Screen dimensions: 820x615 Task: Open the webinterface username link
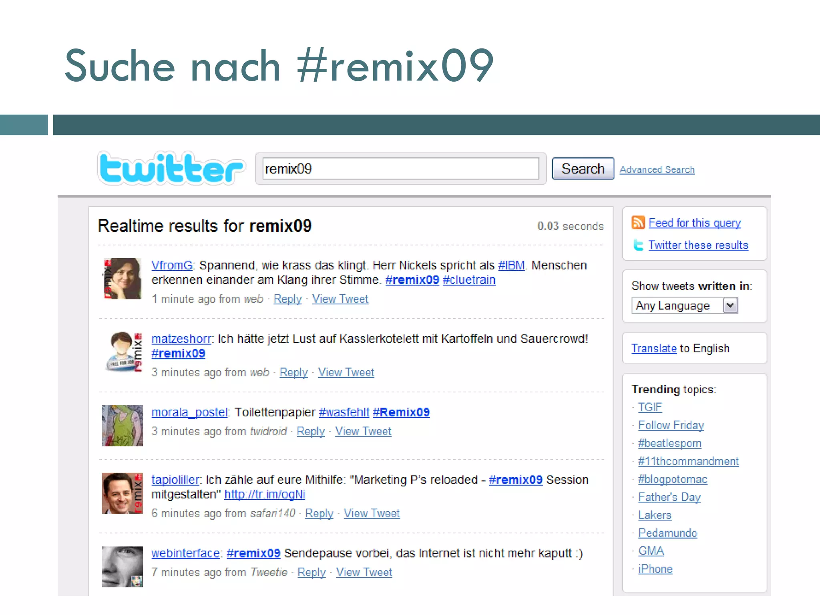pyautogui.click(x=185, y=553)
